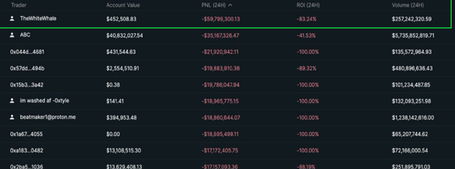Click ROI value -83.24%
The height and width of the screenshot is (169, 455).
(306, 19)
